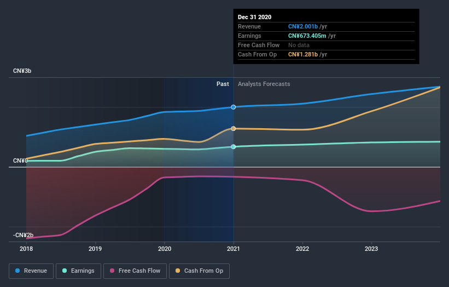Toggle the Revenue legend button
This screenshot has width=449, height=287.
[x=31, y=271]
